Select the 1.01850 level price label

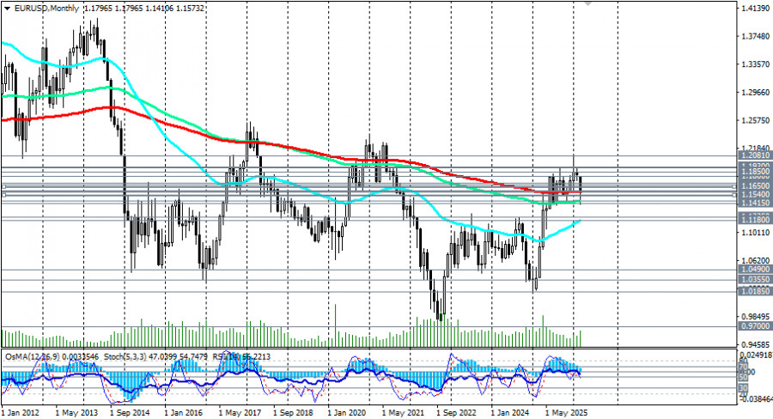[x=755, y=291]
